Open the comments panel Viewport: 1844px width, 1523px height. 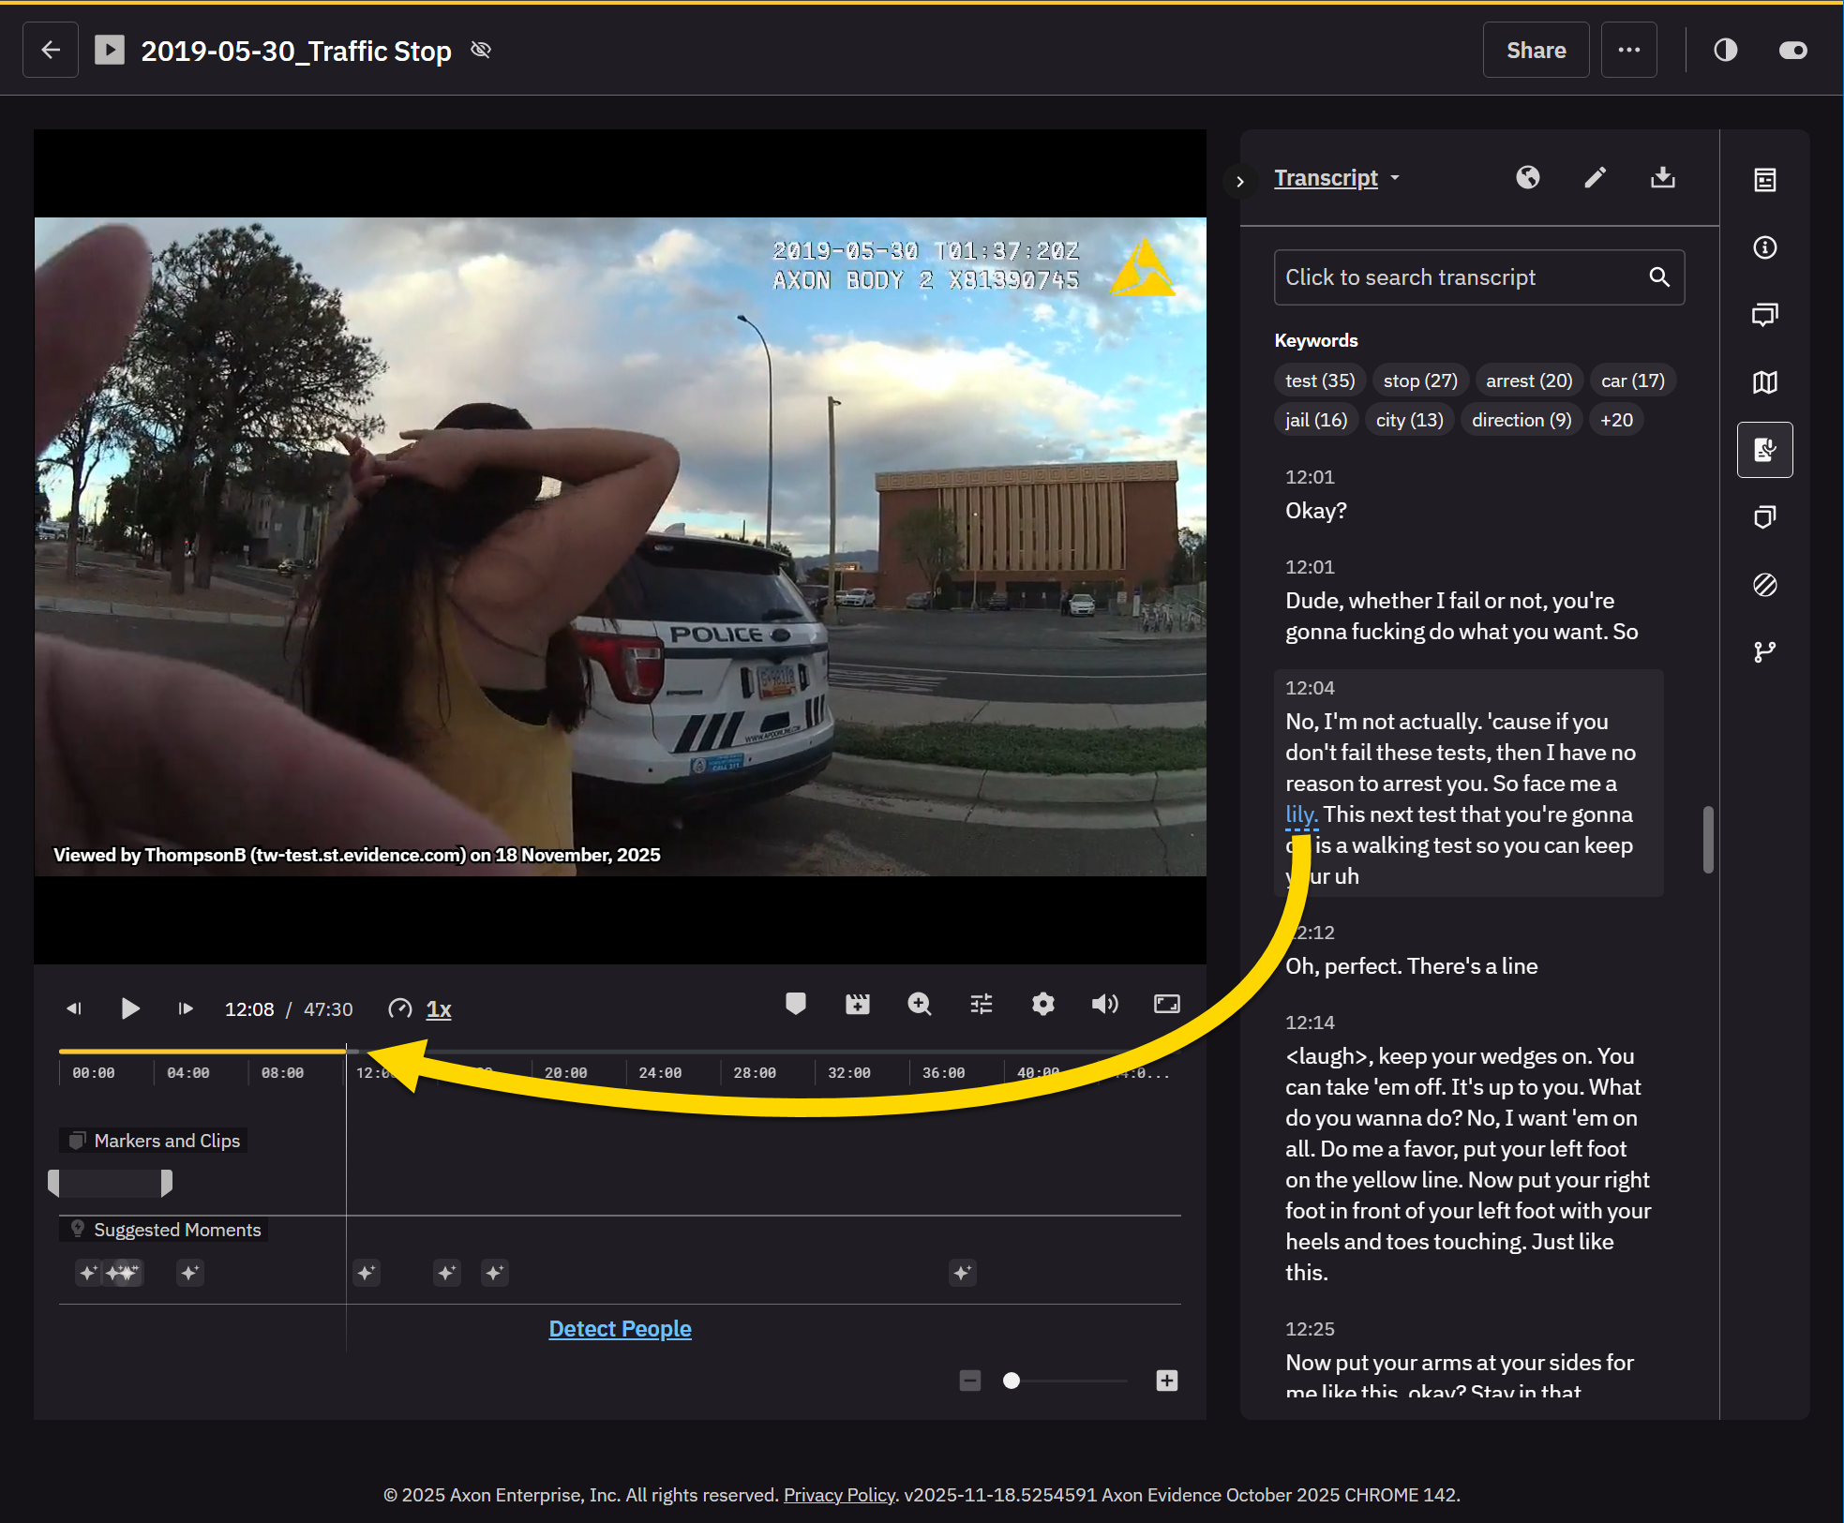1766,314
